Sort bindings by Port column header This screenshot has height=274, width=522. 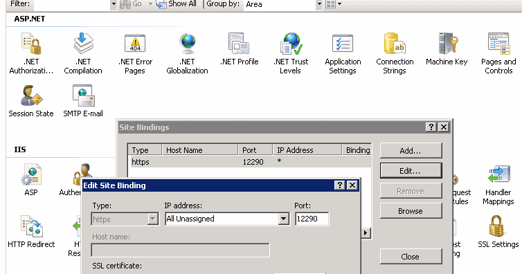[x=255, y=150]
